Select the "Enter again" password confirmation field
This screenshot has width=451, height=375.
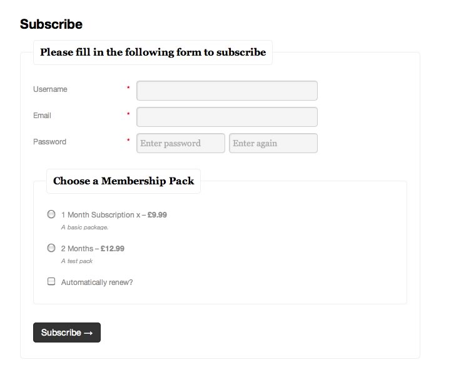[x=273, y=143]
